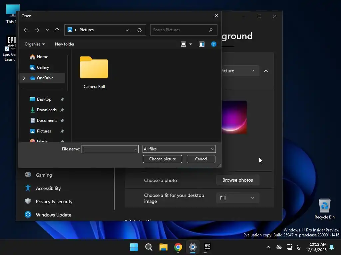Open Pictures quick access folder
This screenshot has height=255, width=341.
pos(44,131)
